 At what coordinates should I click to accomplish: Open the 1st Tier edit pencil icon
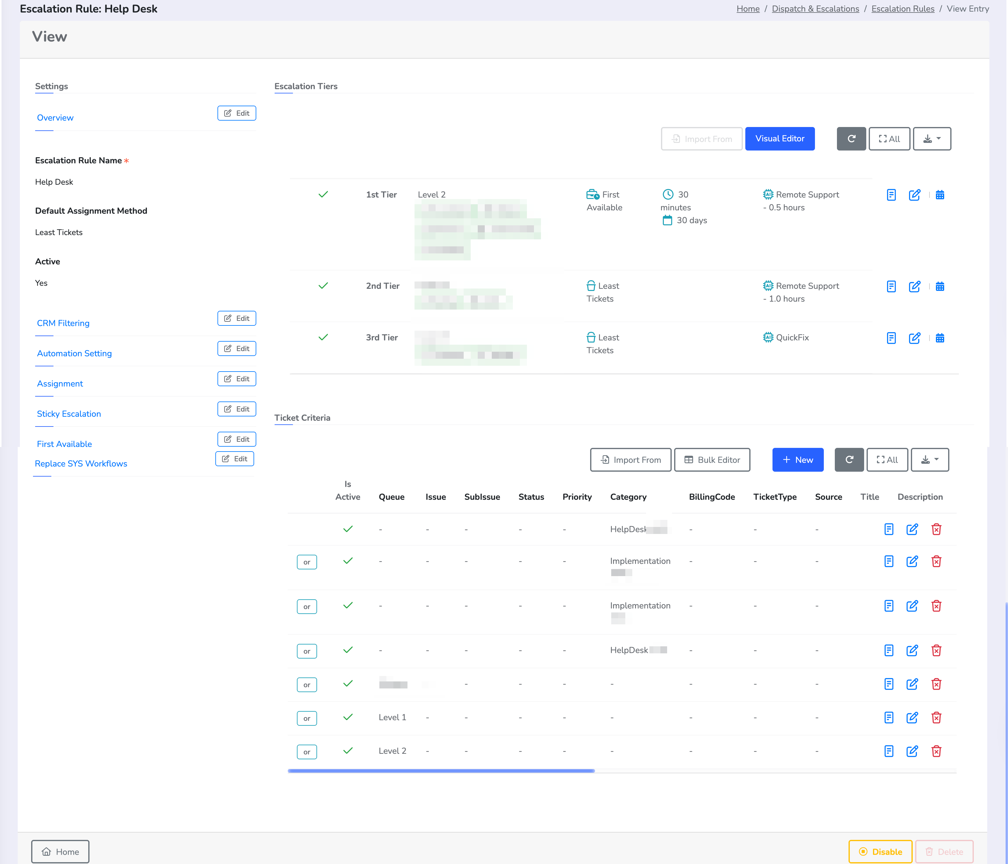[x=915, y=195]
